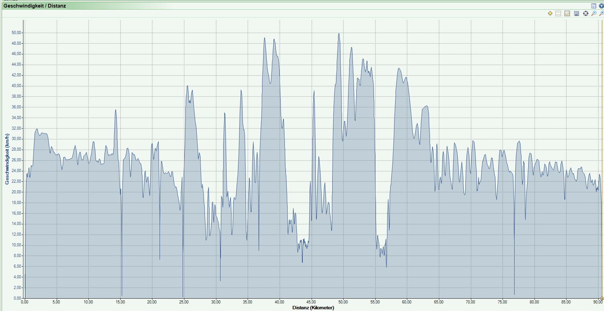
Task: Open the panel layout icon in the title bar
Action: (594, 6)
